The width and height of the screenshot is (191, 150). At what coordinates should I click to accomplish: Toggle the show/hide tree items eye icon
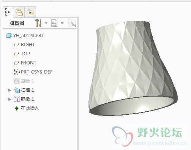[x=72, y=23]
